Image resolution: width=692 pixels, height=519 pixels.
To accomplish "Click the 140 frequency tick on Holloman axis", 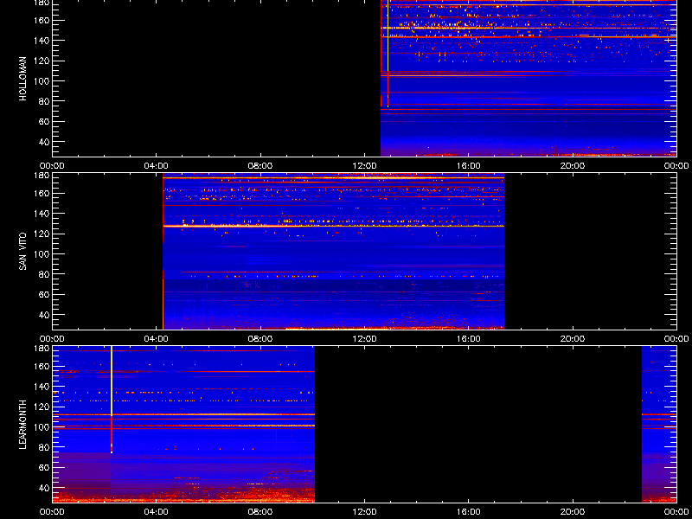I will click(x=42, y=41).
